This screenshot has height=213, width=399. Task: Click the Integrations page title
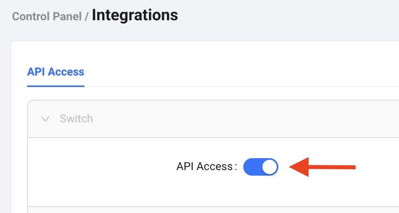[135, 15]
